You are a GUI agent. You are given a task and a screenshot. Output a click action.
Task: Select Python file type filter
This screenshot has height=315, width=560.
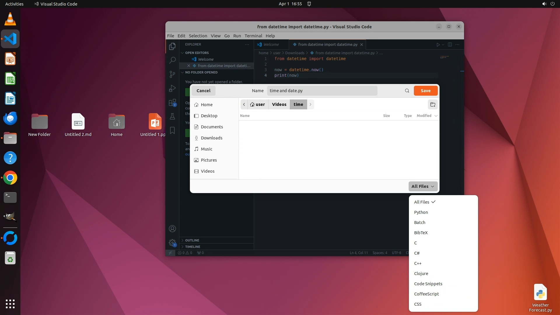click(x=421, y=212)
